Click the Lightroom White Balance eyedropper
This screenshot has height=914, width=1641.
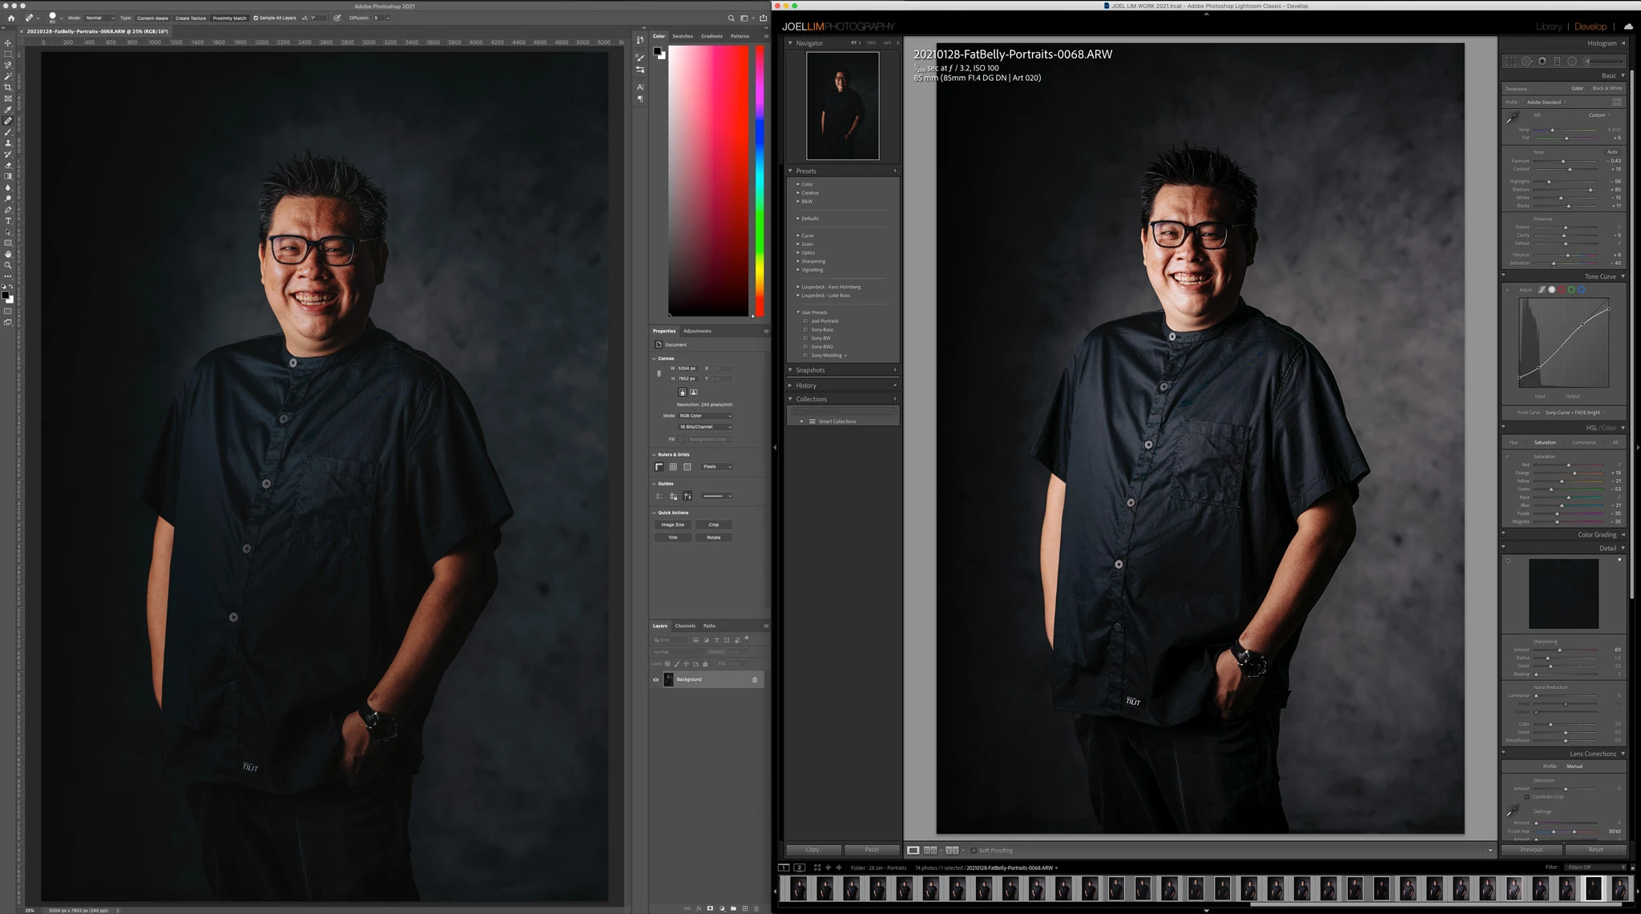(1512, 118)
